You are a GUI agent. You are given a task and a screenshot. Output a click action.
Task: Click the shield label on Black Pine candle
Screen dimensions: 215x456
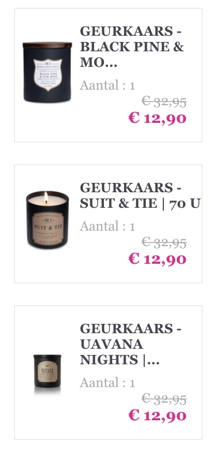(48, 74)
